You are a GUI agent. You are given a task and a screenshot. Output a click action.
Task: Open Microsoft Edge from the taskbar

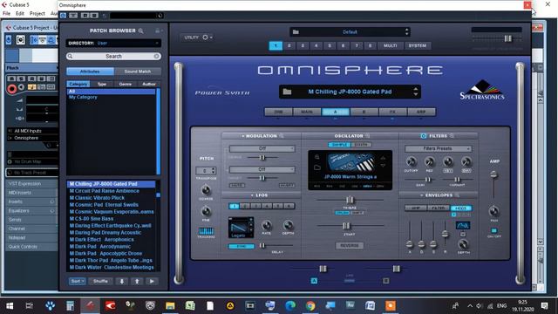(290, 306)
